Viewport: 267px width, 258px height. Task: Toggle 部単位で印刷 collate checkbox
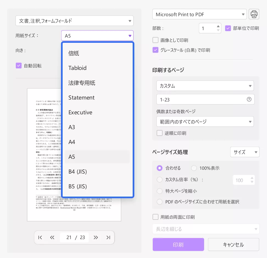click(x=228, y=28)
